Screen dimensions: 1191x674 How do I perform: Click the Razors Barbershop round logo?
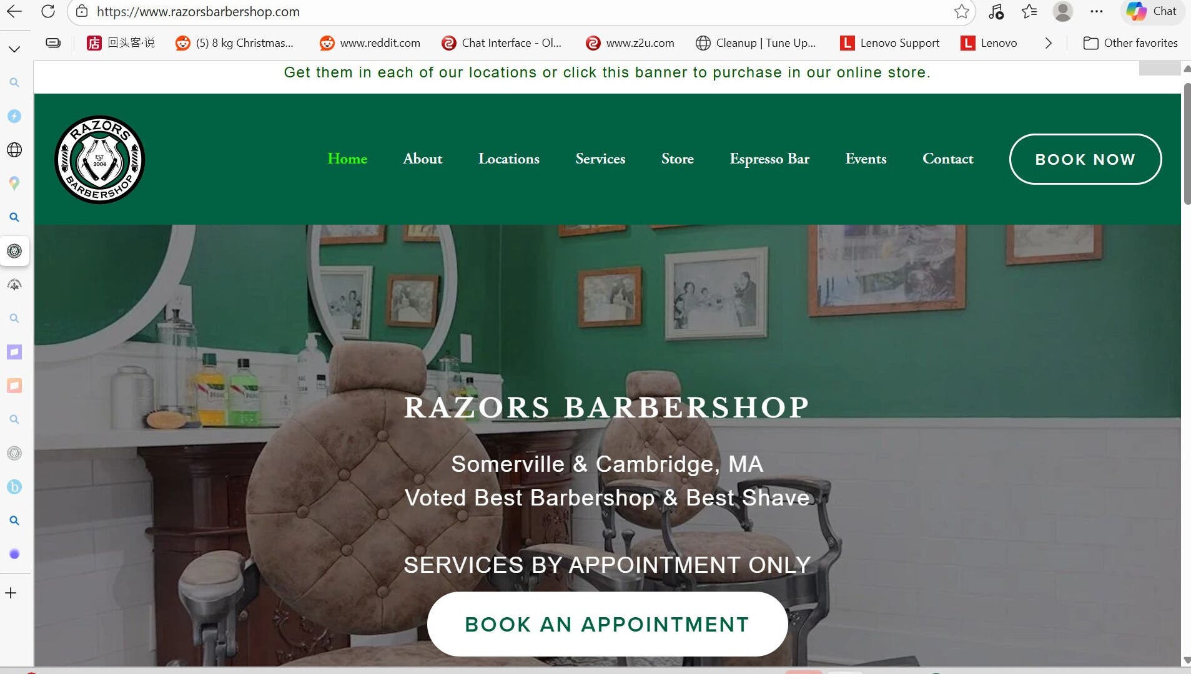(x=100, y=160)
